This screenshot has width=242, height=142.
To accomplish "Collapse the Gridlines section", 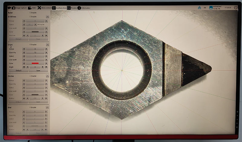I will point(47,17).
